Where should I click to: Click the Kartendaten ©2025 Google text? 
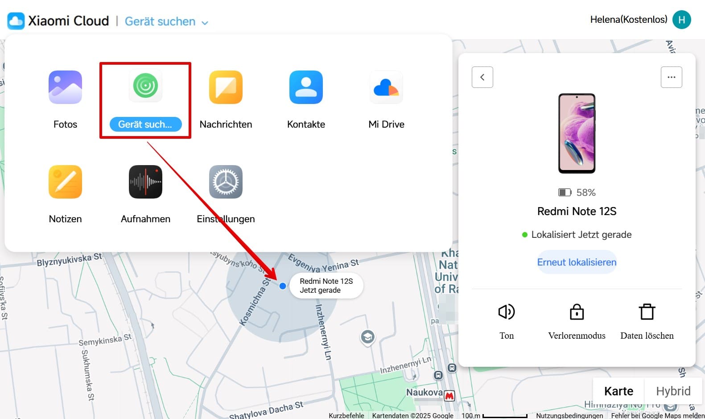(412, 415)
